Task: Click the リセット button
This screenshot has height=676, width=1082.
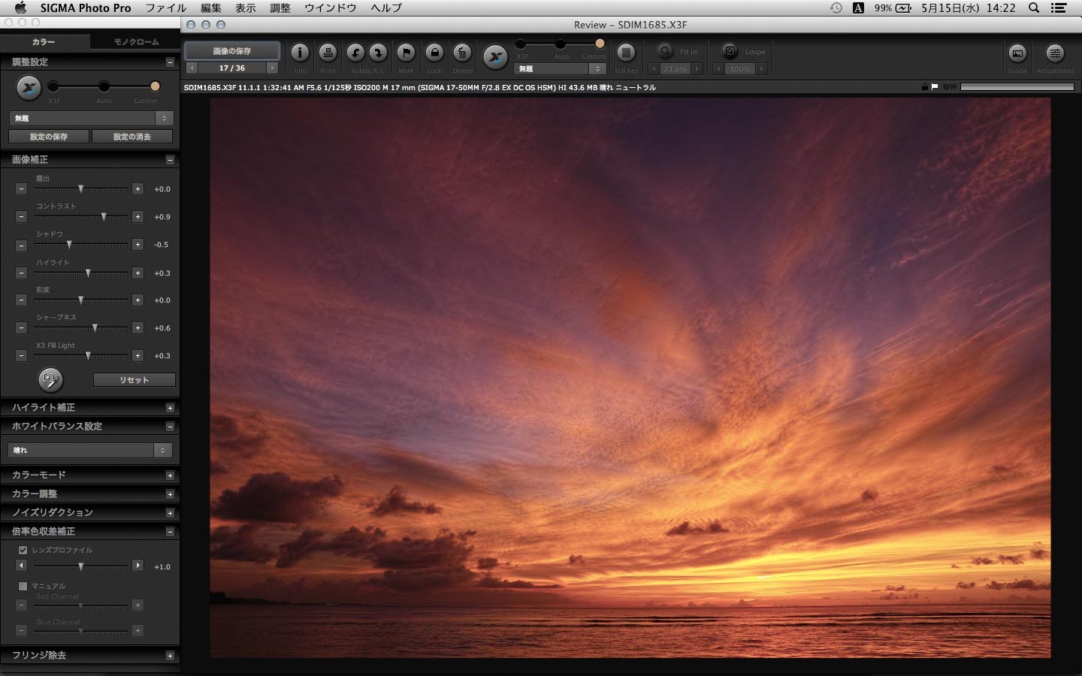Action: point(134,380)
